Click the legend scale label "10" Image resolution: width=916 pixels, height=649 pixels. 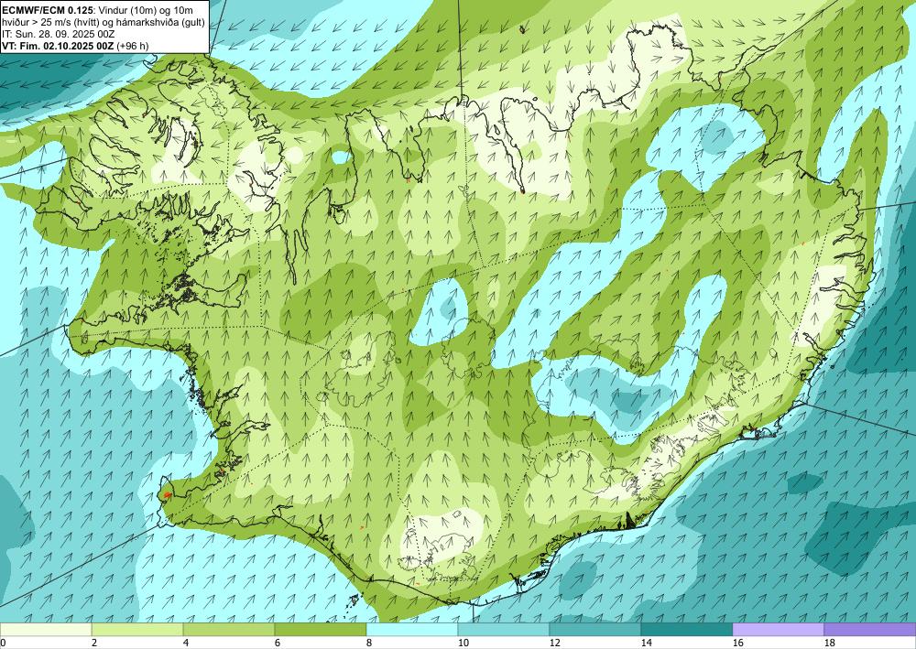463,644
